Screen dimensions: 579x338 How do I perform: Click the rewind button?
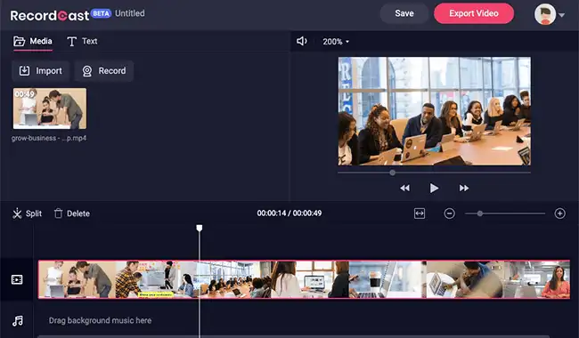(404, 188)
